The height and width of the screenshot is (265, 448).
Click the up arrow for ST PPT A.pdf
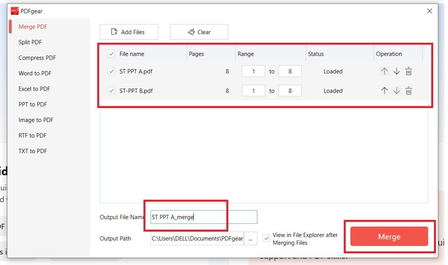[x=384, y=71]
